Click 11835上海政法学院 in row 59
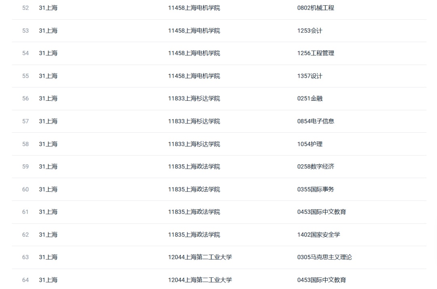 (x=194, y=167)
